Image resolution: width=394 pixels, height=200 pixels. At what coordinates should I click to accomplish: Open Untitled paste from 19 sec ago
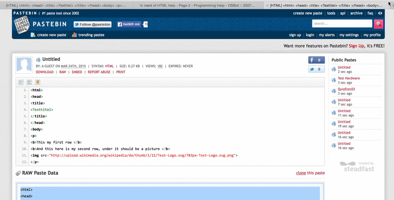[x=344, y=122]
